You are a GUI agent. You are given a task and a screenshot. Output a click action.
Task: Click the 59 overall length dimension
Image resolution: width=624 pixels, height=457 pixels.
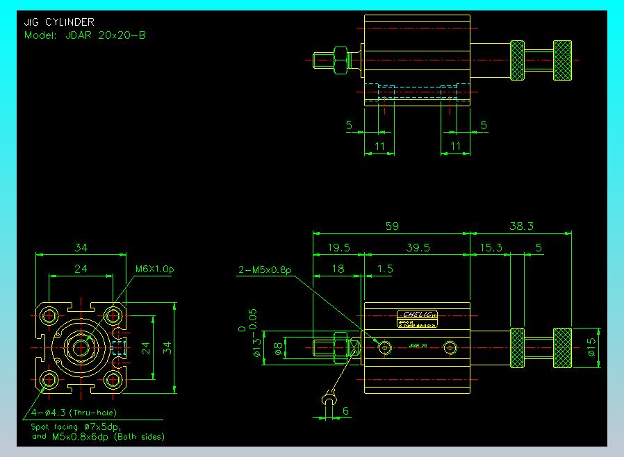392,226
